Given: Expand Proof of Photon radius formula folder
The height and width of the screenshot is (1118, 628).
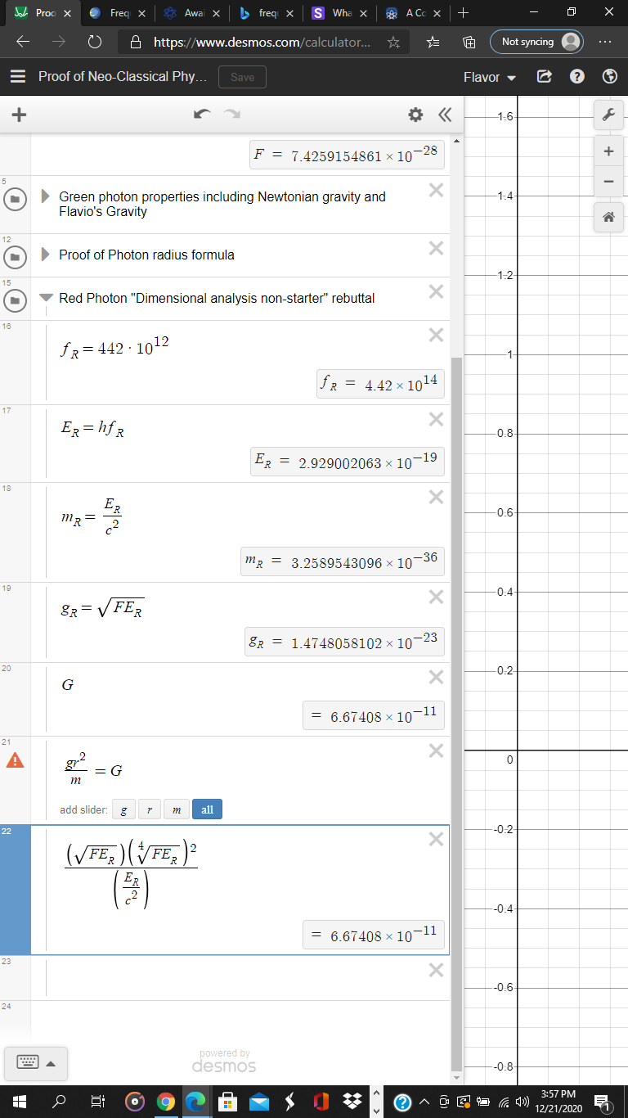Looking at the screenshot, I should pyautogui.click(x=46, y=255).
